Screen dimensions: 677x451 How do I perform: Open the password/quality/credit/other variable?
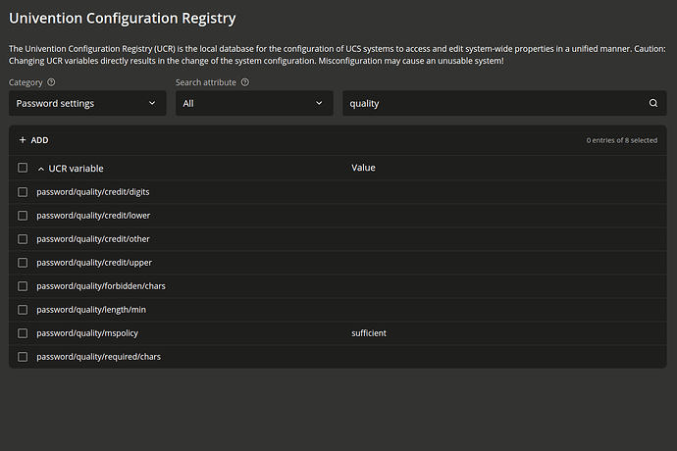click(x=93, y=239)
